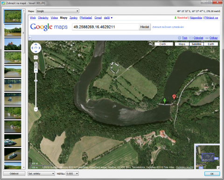Select the fifth thumbnail of wide brown river

tap(13, 71)
